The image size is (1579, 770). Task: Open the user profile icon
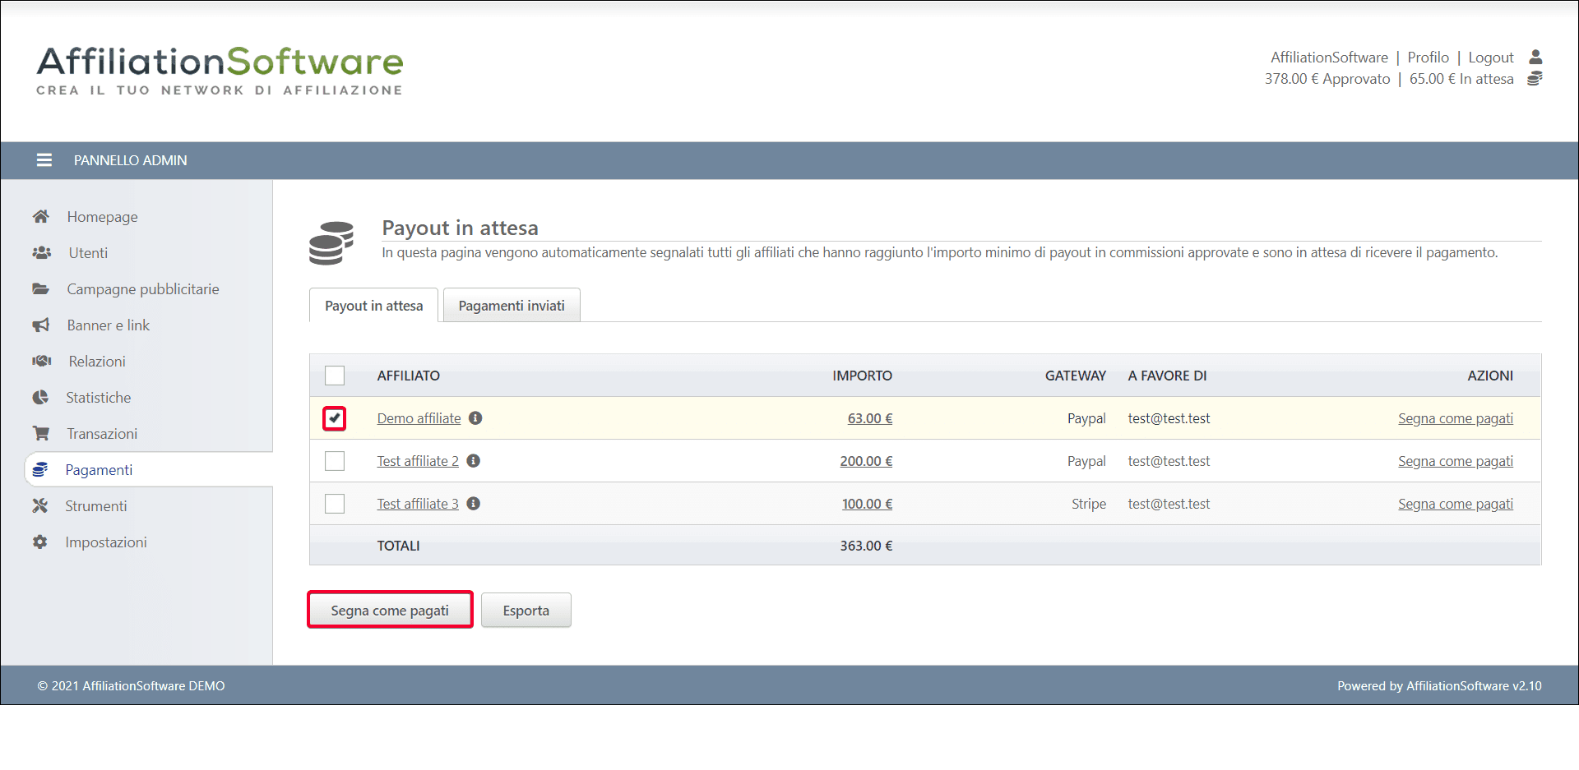(x=1535, y=57)
